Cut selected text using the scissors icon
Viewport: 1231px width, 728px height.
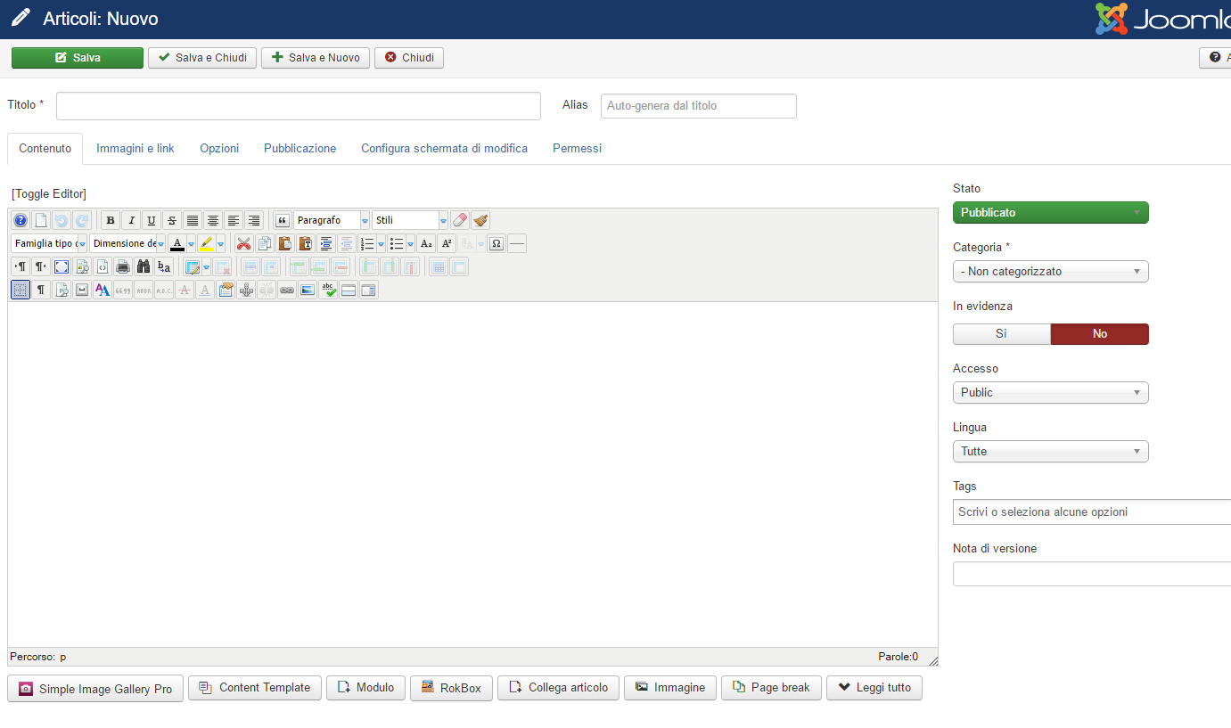point(243,243)
